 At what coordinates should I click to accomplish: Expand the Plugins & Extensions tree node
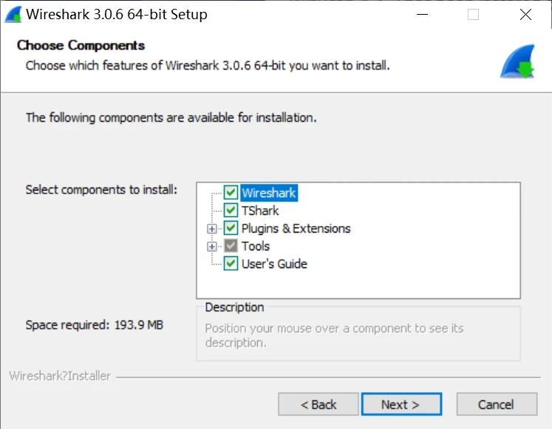[212, 228]
